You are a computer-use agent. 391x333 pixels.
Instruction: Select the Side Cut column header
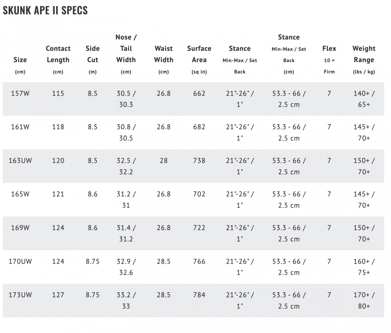point(93,60)
